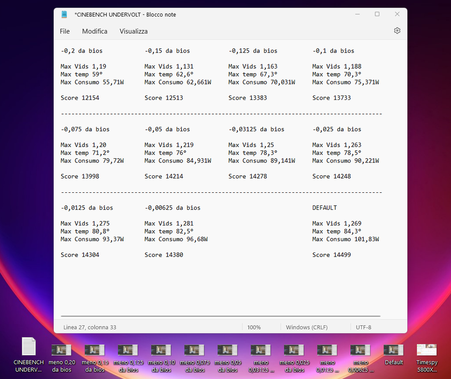Click the '-0,15 da bios' heading

click(x=168, y=51)
